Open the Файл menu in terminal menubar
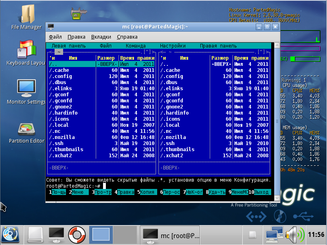 [55, 37]
